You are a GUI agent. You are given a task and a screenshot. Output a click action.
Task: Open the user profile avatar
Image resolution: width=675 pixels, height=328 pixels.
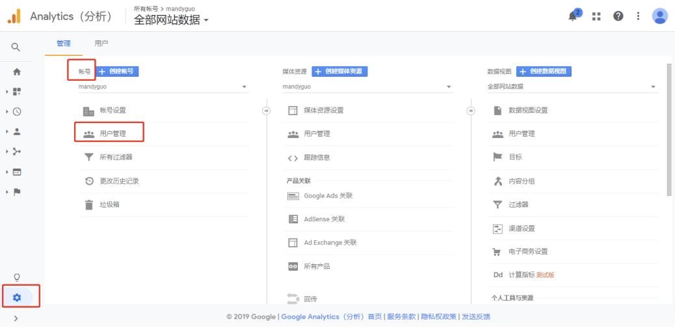[660, 16]
